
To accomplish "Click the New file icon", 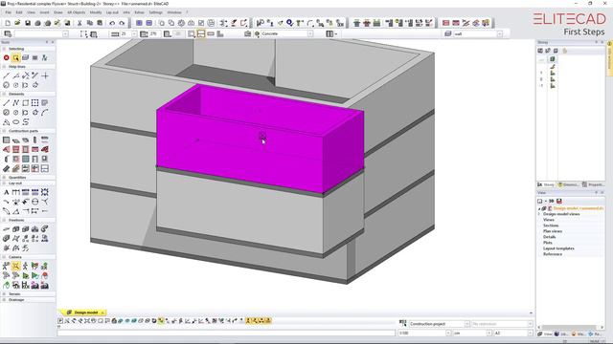I will [8, 23].
